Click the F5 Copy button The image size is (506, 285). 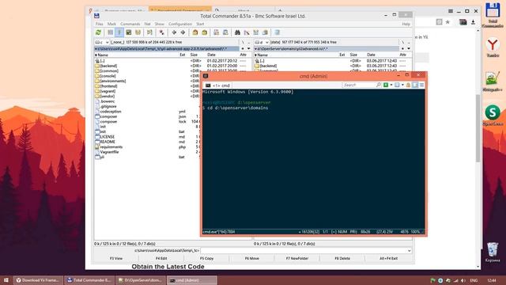[206, 259]
